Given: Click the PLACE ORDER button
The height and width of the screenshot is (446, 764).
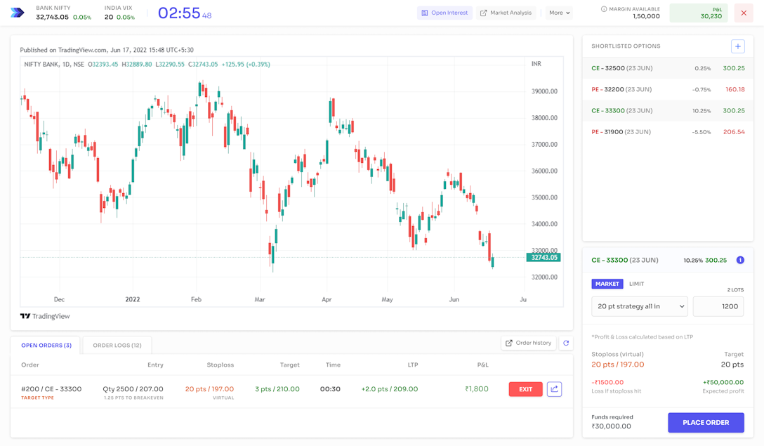Looking at the screenshot, I should click(706, 422).
